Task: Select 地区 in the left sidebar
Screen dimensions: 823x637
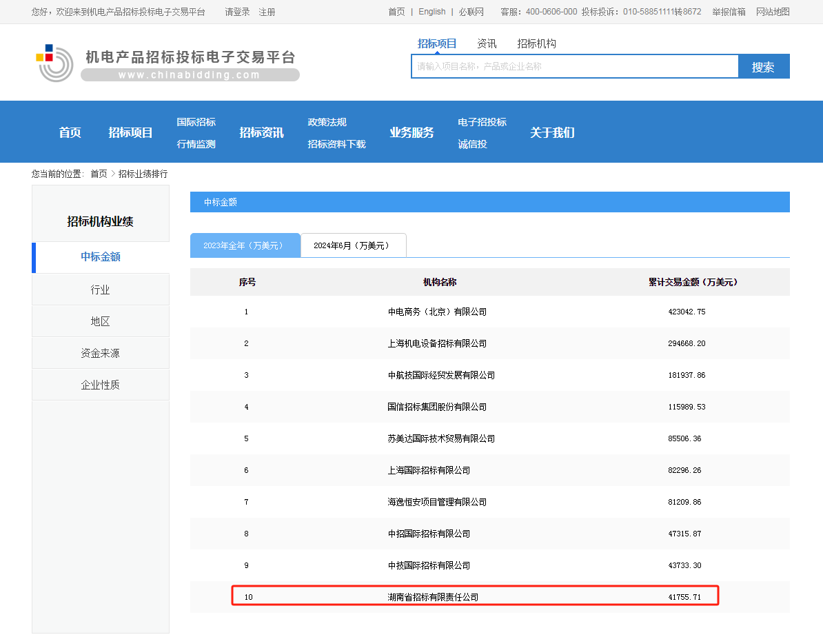Action: pos(101,321)
